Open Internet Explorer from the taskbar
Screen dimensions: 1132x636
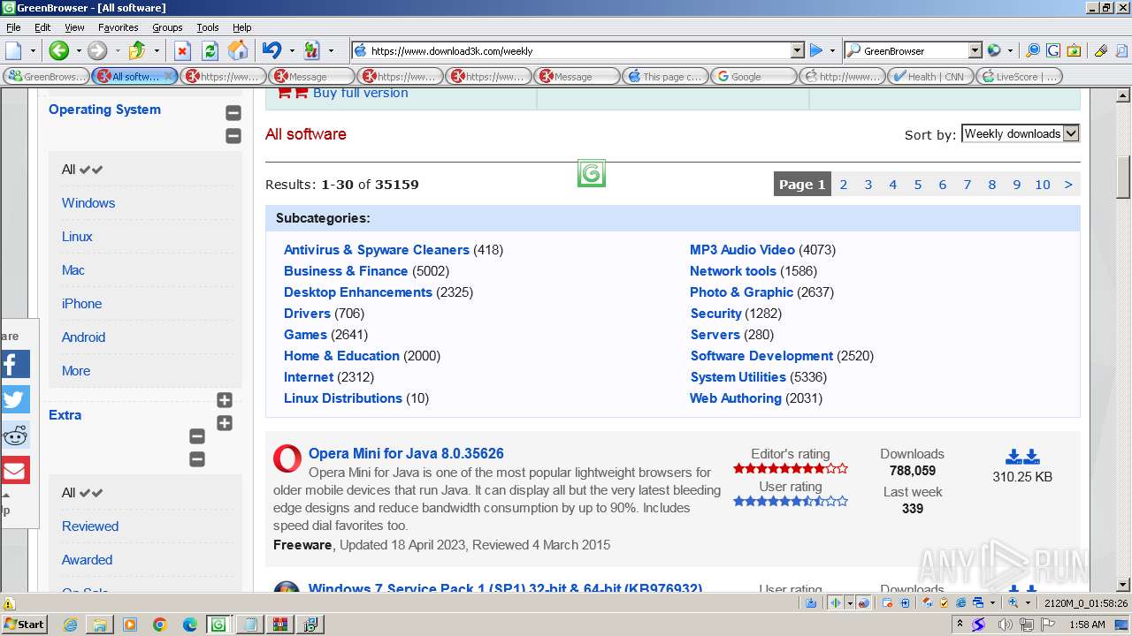71,625
